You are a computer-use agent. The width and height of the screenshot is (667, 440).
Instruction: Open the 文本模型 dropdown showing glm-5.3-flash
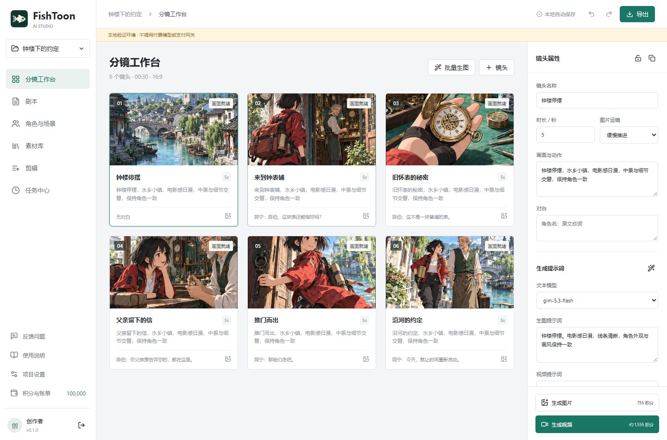[597, 300]
